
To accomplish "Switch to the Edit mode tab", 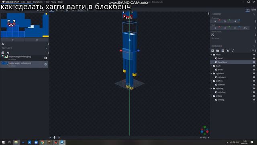I will click(247, 10).
